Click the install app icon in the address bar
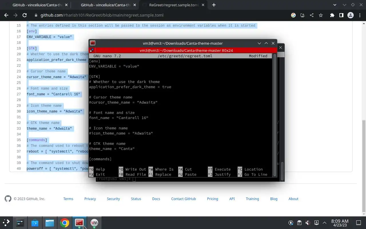The height and width of the screenshot is (229, 366). pyautogui.click(x=303, y=15)
